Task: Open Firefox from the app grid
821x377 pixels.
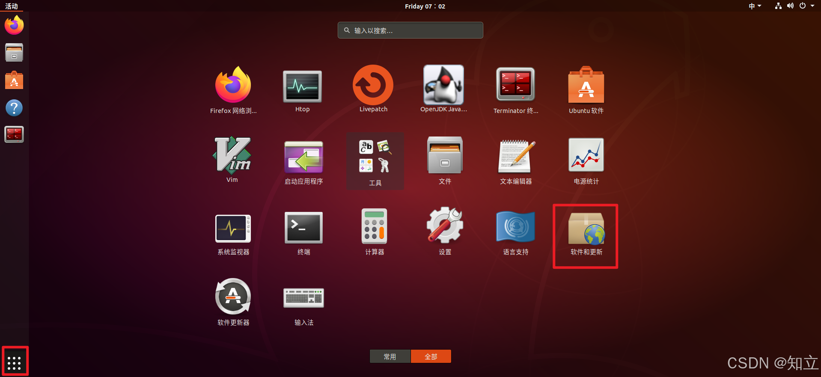Action: 233,85
